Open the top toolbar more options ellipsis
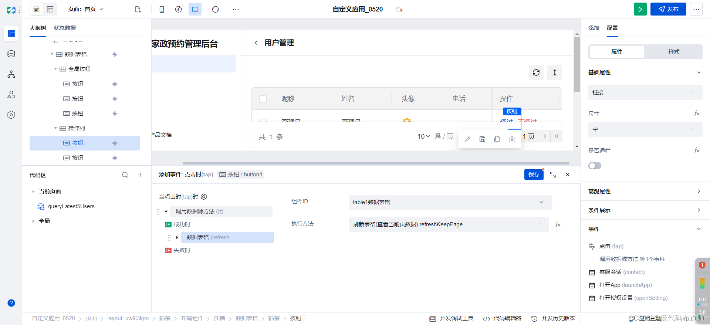Image resolution: width=710 pixels, height=325 pixels. pyautogui.click(x=236, y=9)
